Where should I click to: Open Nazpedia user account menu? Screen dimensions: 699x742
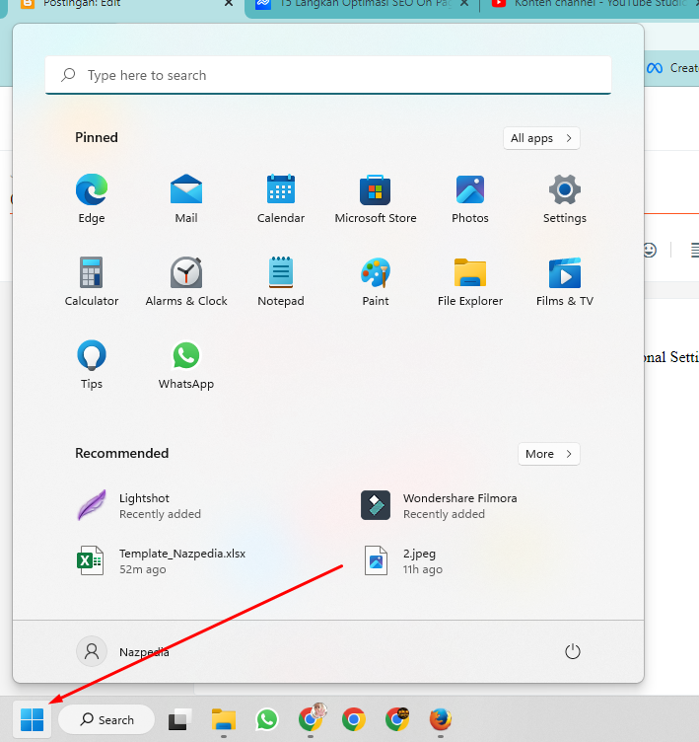tap(122, 651)
